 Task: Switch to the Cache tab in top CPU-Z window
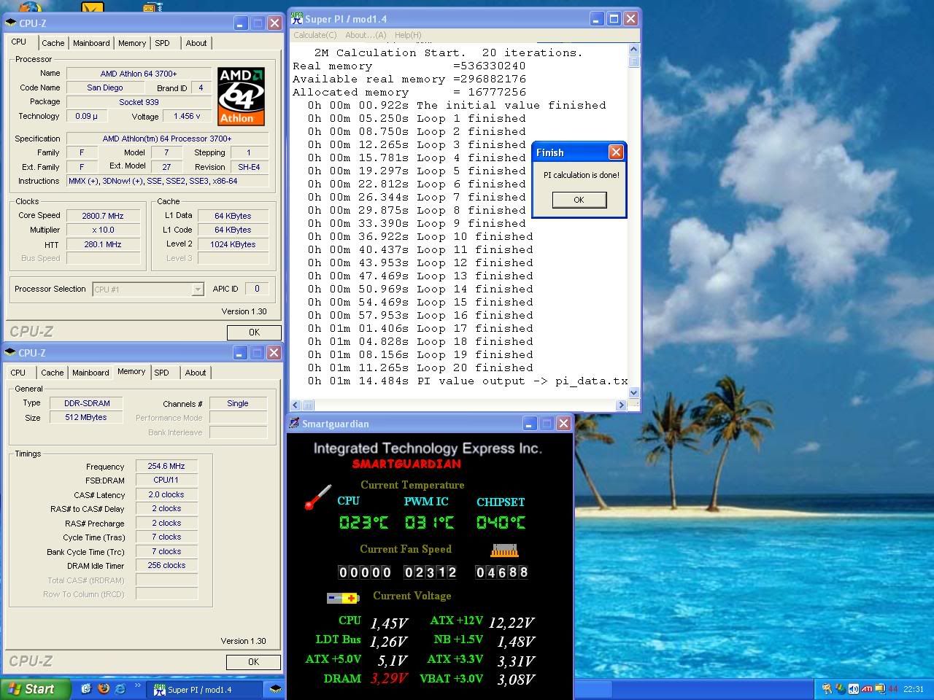click(53, 43)
